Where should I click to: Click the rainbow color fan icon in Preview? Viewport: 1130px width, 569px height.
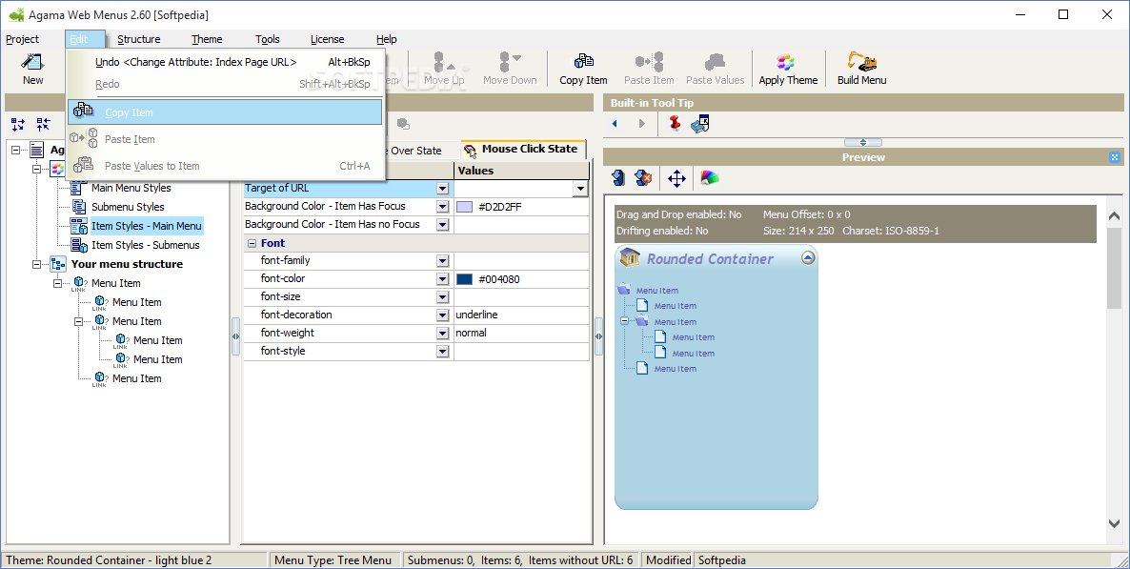tap(710, 177)
